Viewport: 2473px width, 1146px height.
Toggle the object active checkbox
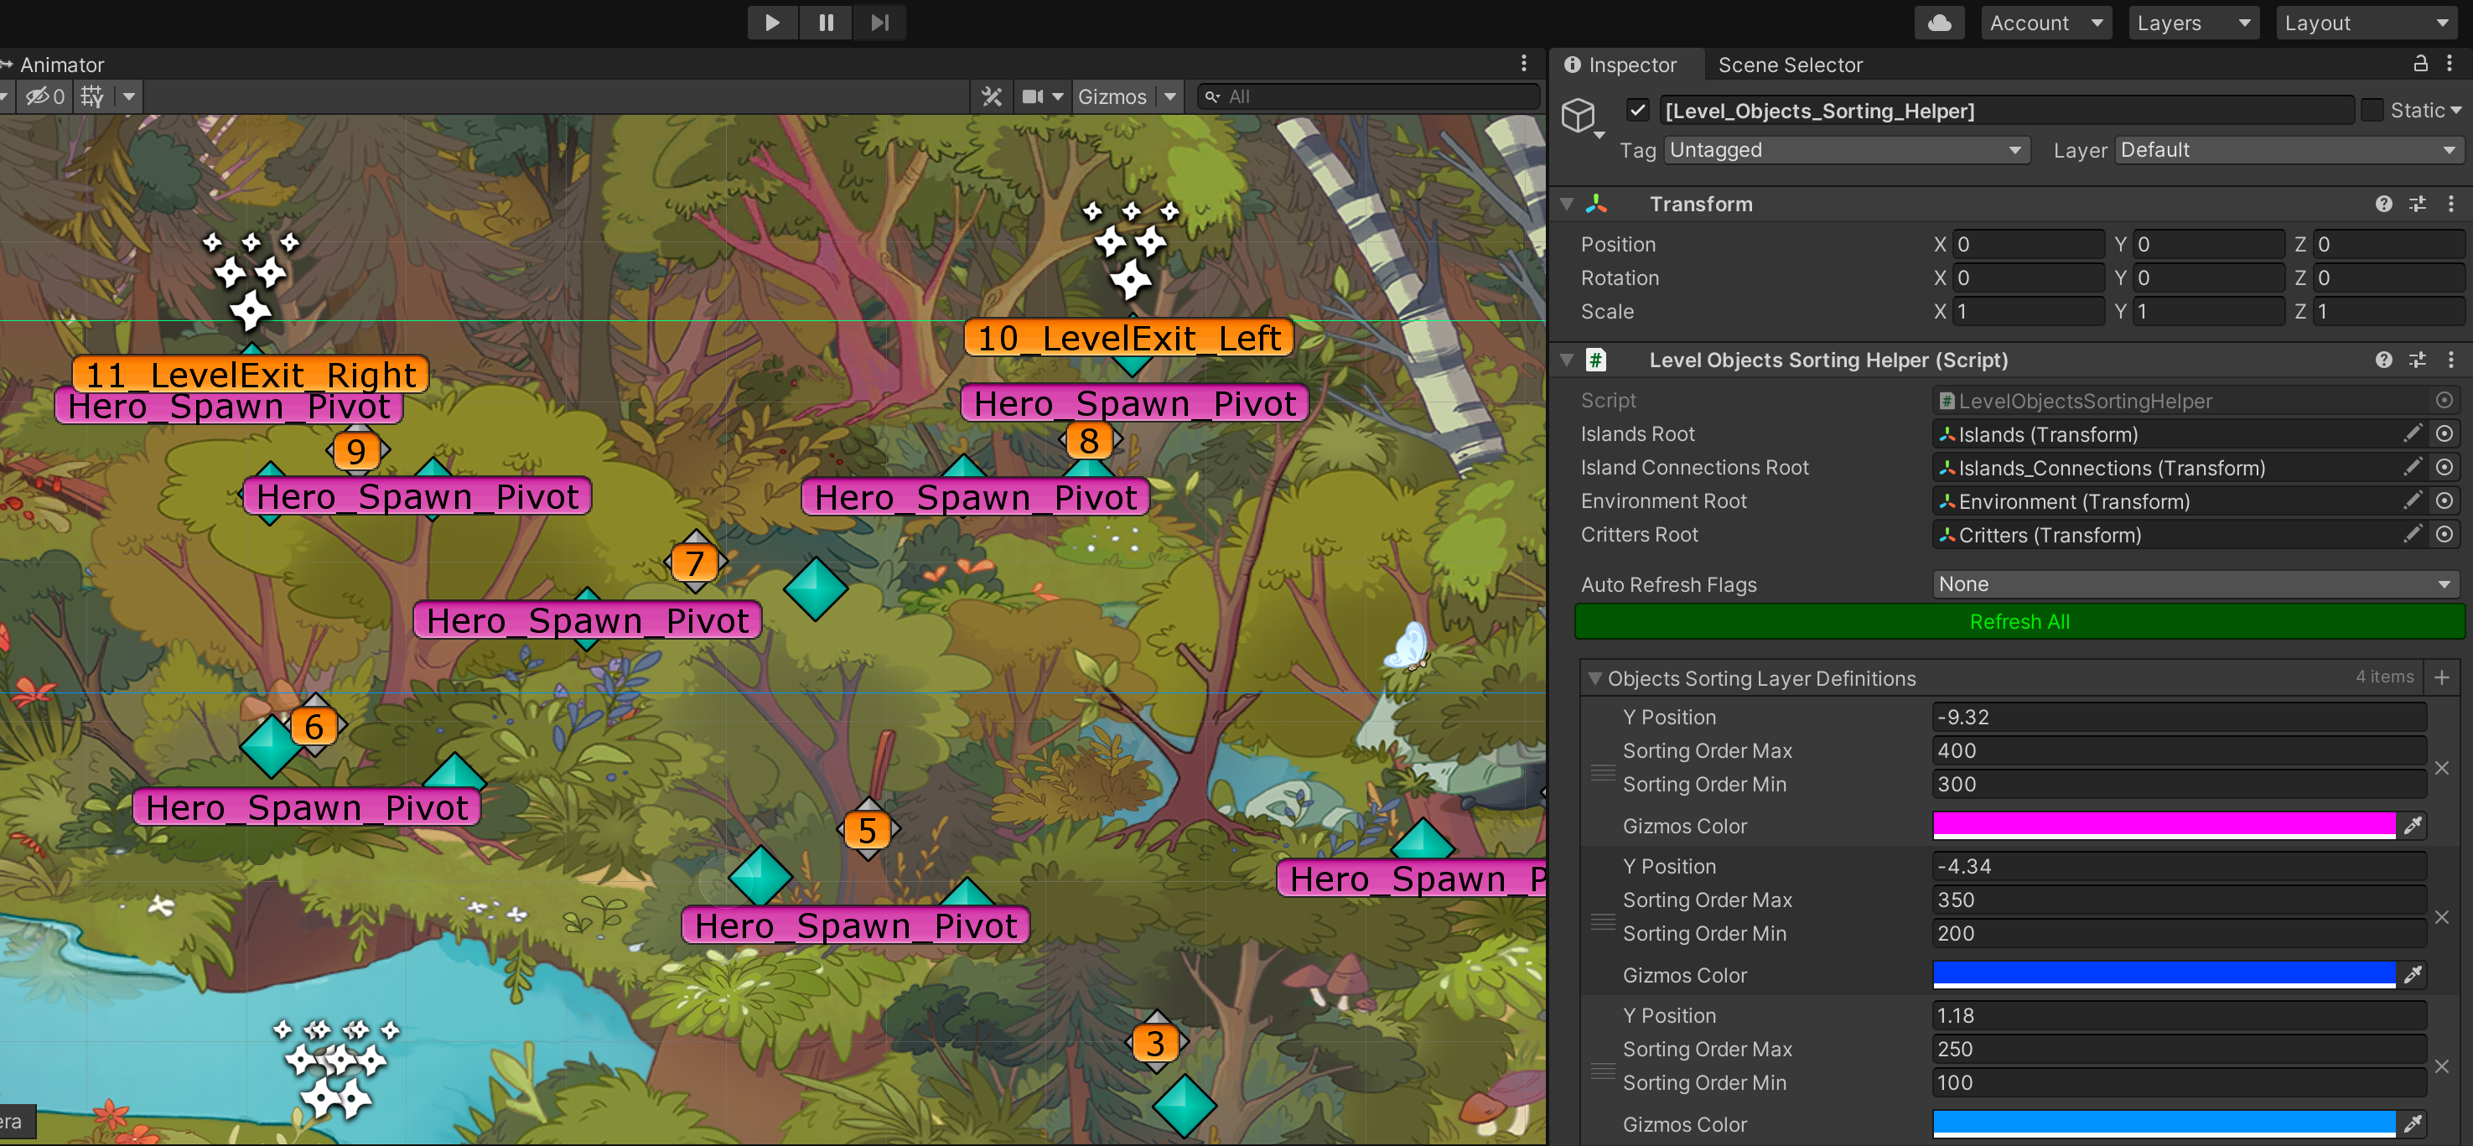coord(1638,111)
